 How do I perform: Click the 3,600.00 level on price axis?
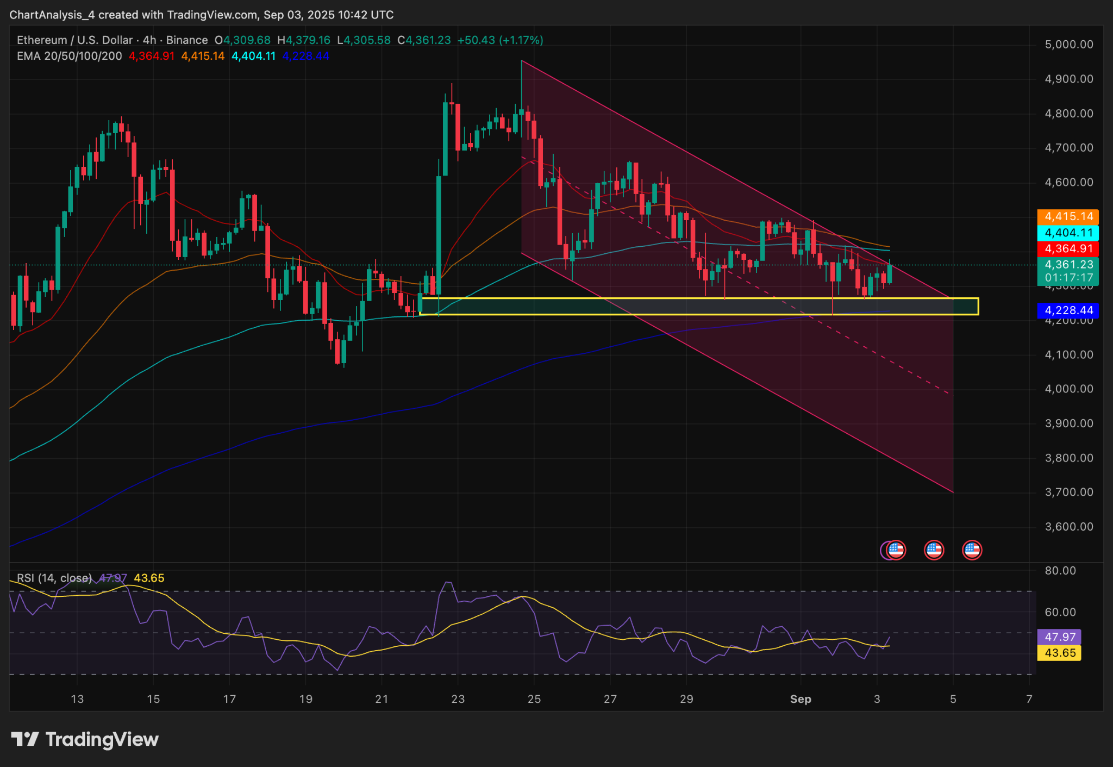1068,527
